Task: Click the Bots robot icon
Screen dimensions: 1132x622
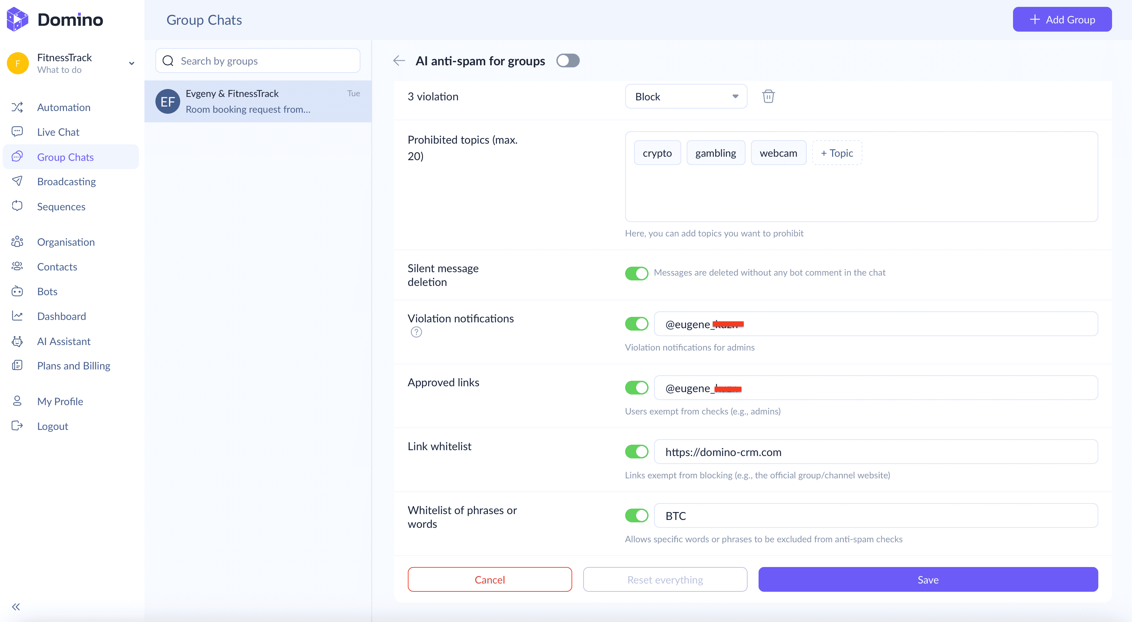Action: click(x=17, y=292)
